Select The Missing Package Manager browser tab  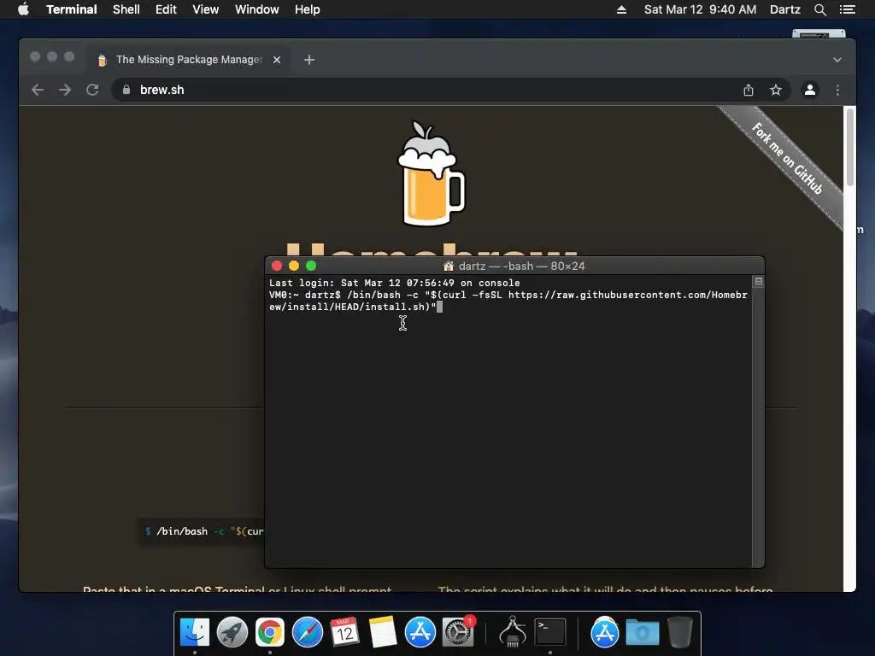click(187, 60)
